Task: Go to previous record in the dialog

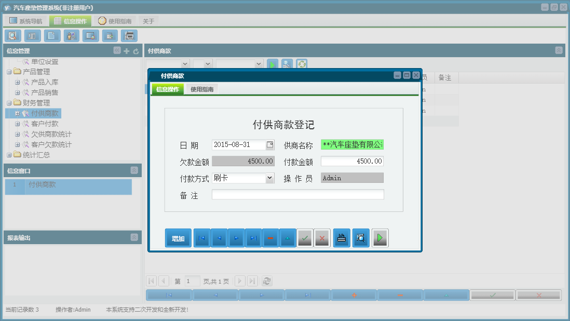Action: (219, 238)
